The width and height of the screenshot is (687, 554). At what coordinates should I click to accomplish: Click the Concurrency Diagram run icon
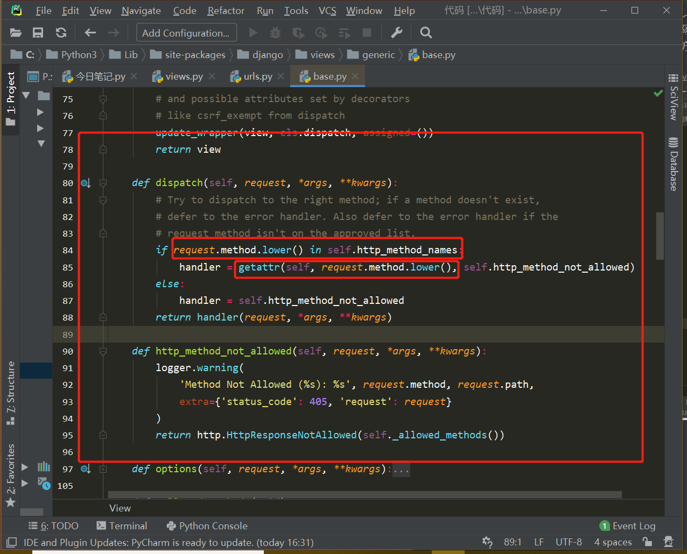[x=345, y=33]
